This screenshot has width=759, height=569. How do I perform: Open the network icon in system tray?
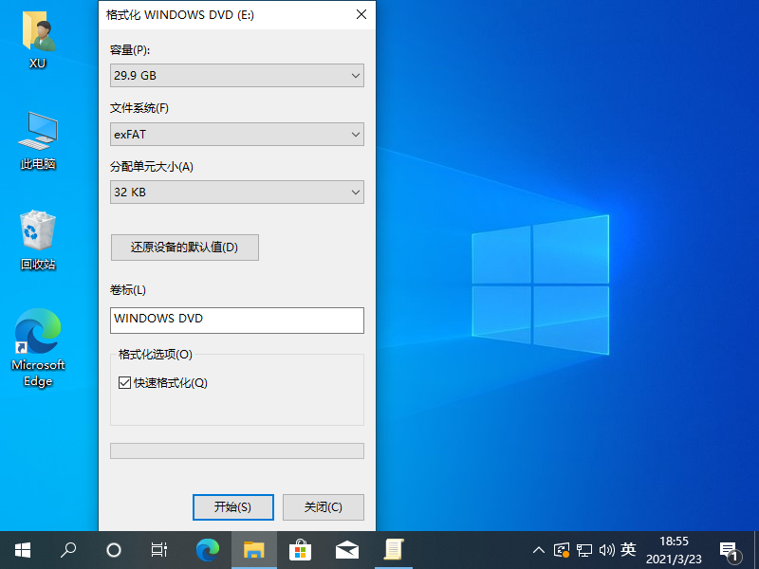[585, 549]
